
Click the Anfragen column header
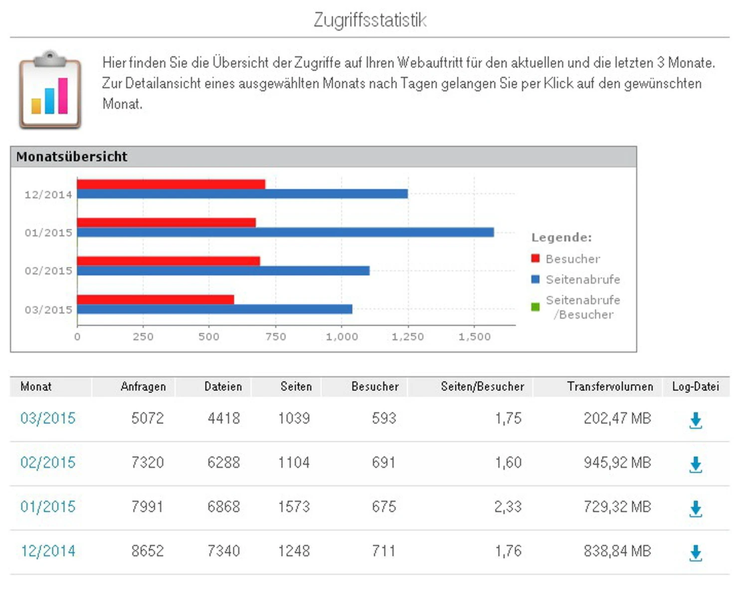pos(144,387)
